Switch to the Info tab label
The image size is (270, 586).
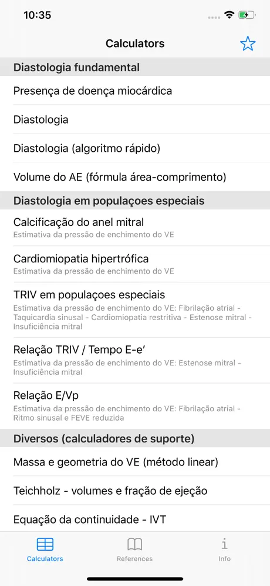click(224, 559)
